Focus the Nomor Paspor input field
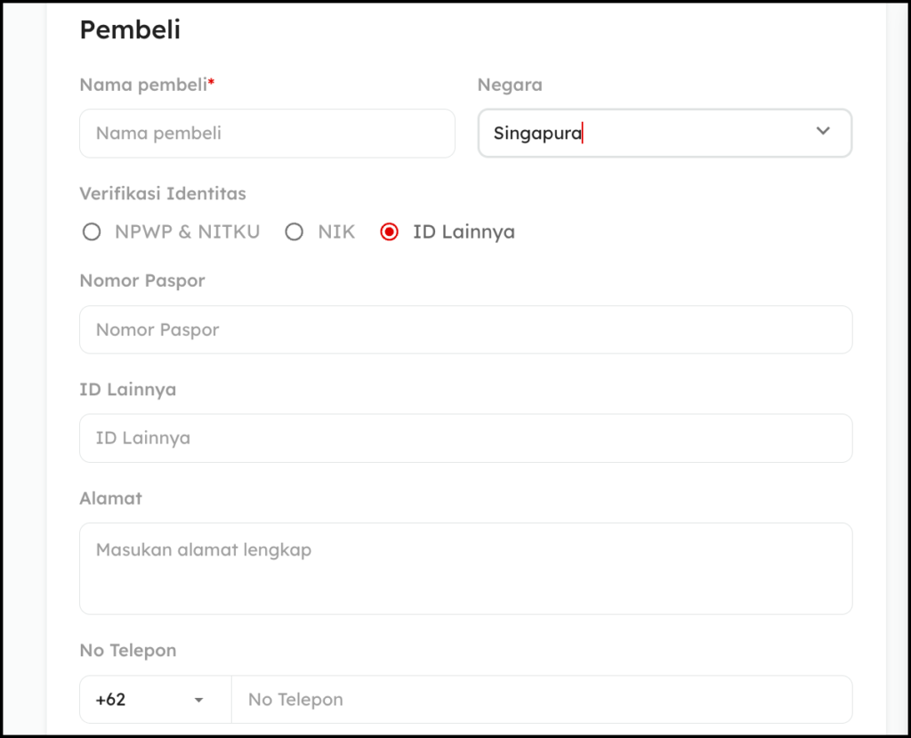The height and width of the screenshot is (738, 911). pos(465,330)
